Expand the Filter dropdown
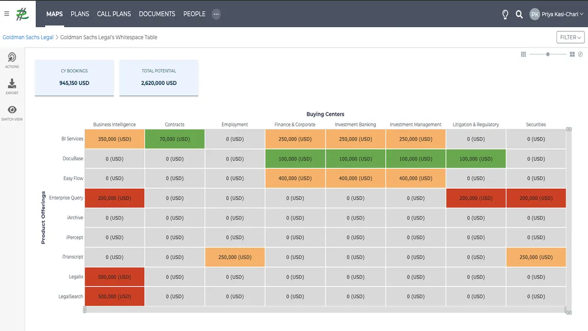Image resolution: width=588 pixels, height=331 pixels. click(x=570, y=37)
